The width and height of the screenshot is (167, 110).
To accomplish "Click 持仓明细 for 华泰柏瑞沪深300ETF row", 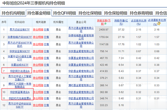I will click(38, 37).
